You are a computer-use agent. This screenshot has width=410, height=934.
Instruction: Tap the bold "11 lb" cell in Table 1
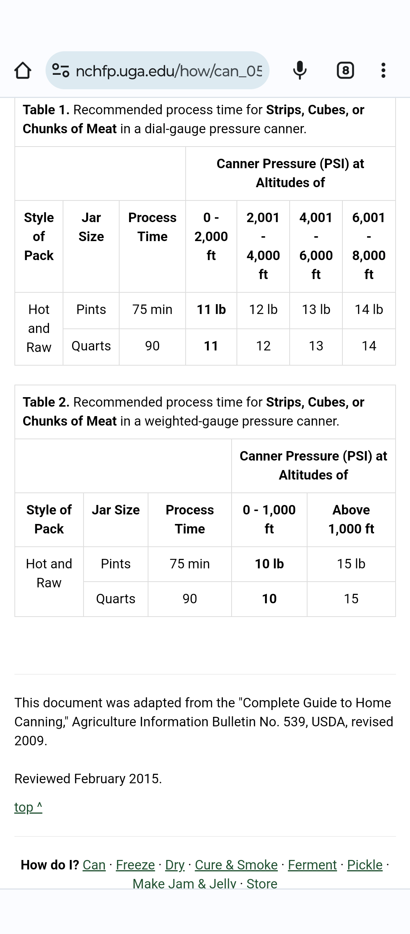pos(211,310)
